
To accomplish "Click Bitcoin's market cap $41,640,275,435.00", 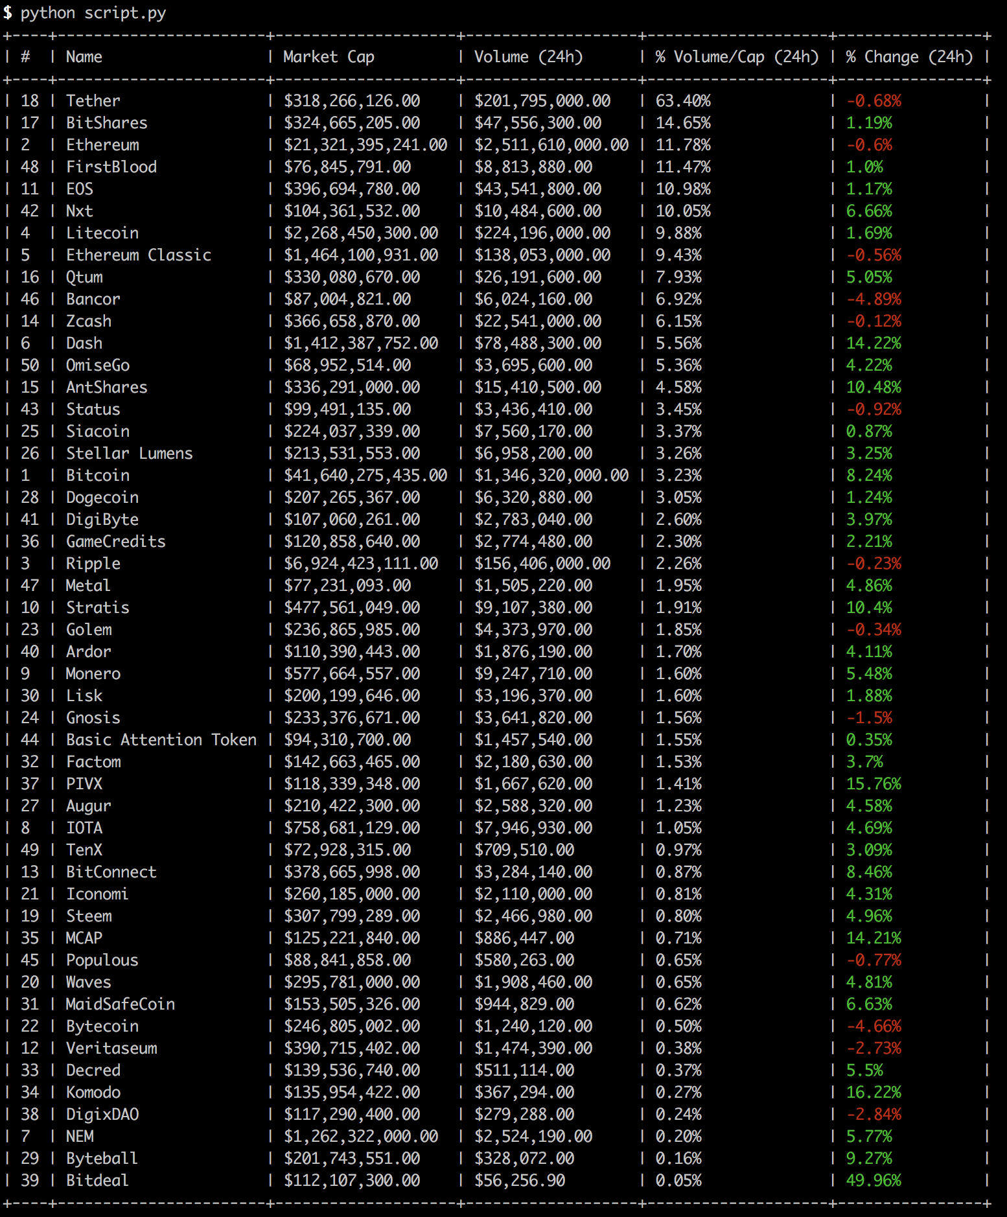I will pos(365,476).
